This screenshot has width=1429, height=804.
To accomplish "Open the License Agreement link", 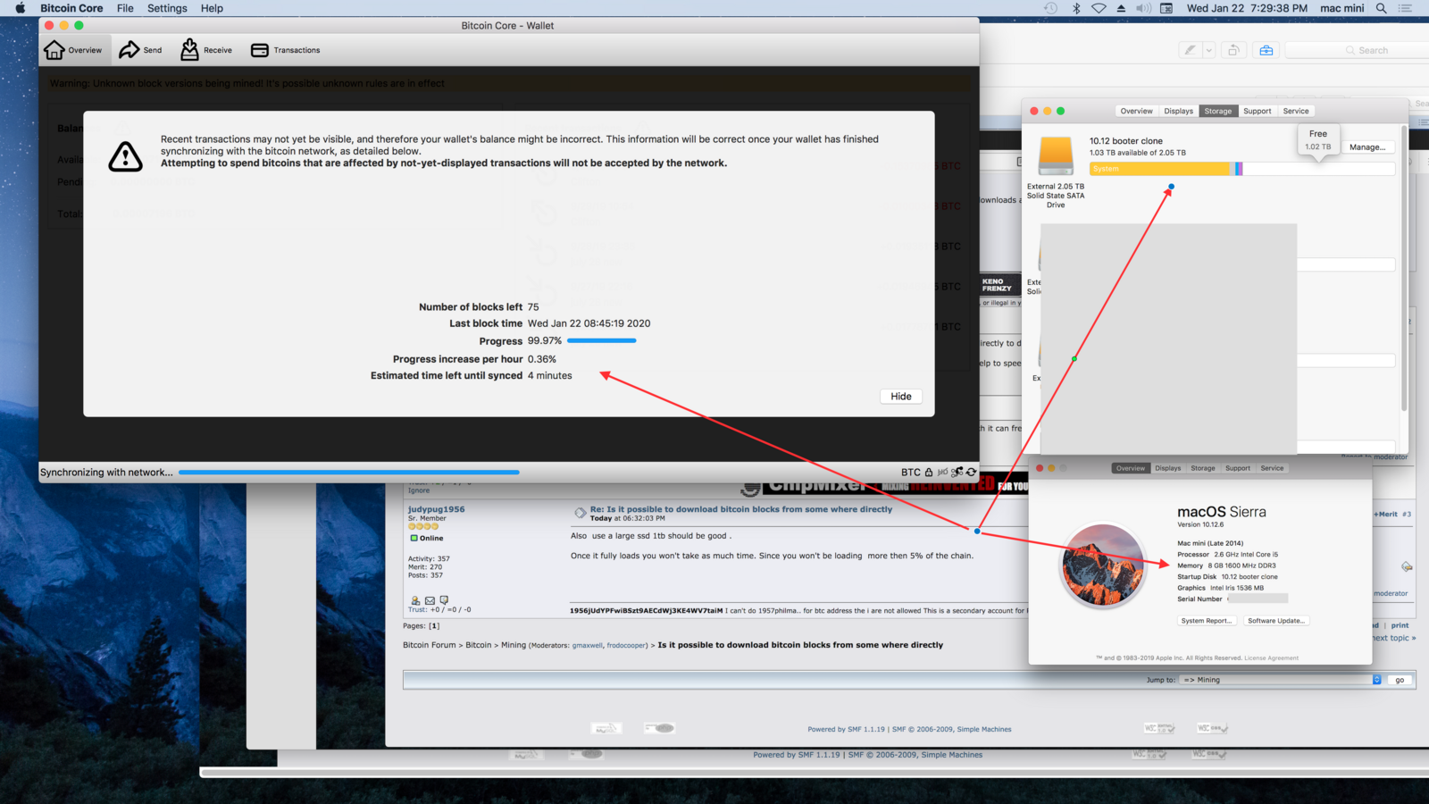I will click(x=1272, y=658).
